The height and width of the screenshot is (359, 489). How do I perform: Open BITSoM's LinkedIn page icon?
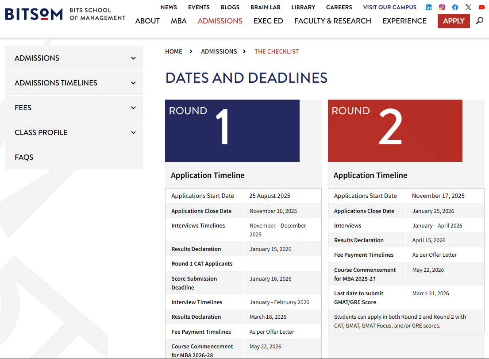coord(428,7)
